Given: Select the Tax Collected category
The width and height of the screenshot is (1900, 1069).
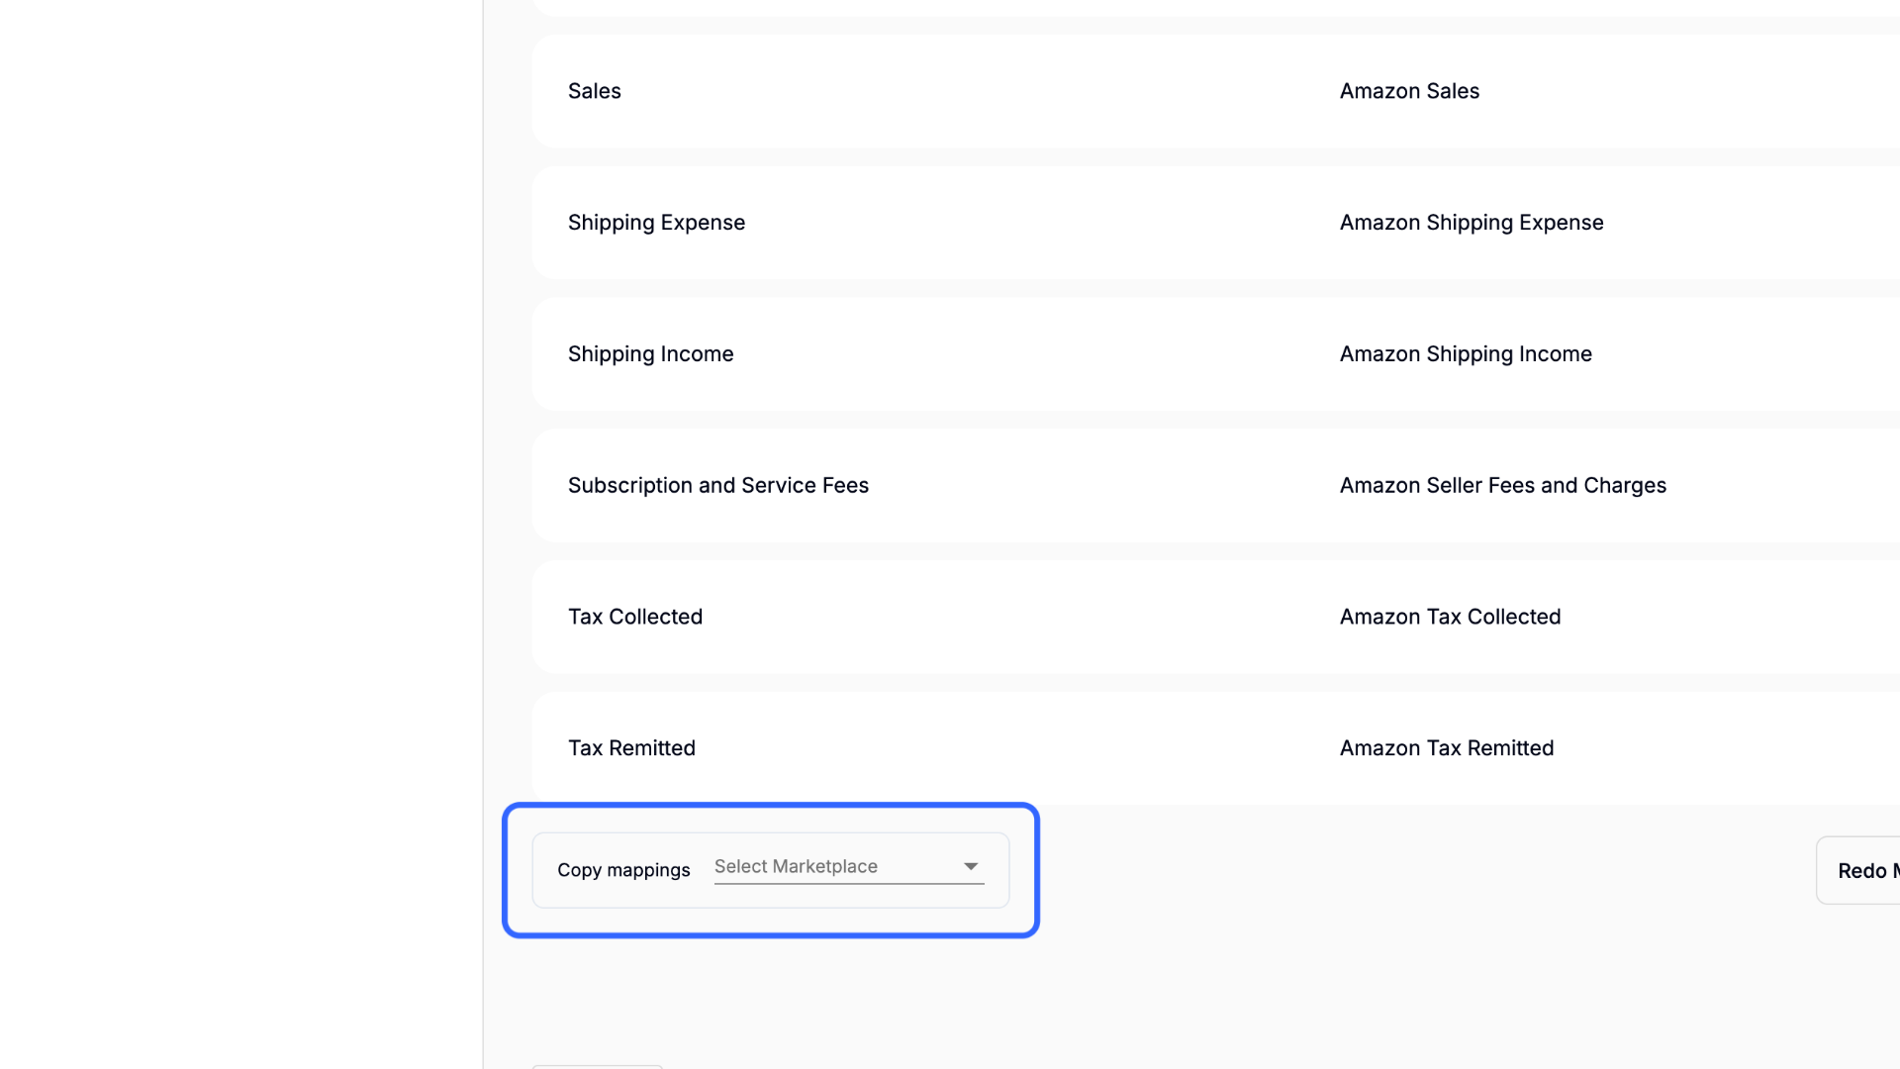Looking at the screenshot, I should click(x=635, y=617).
